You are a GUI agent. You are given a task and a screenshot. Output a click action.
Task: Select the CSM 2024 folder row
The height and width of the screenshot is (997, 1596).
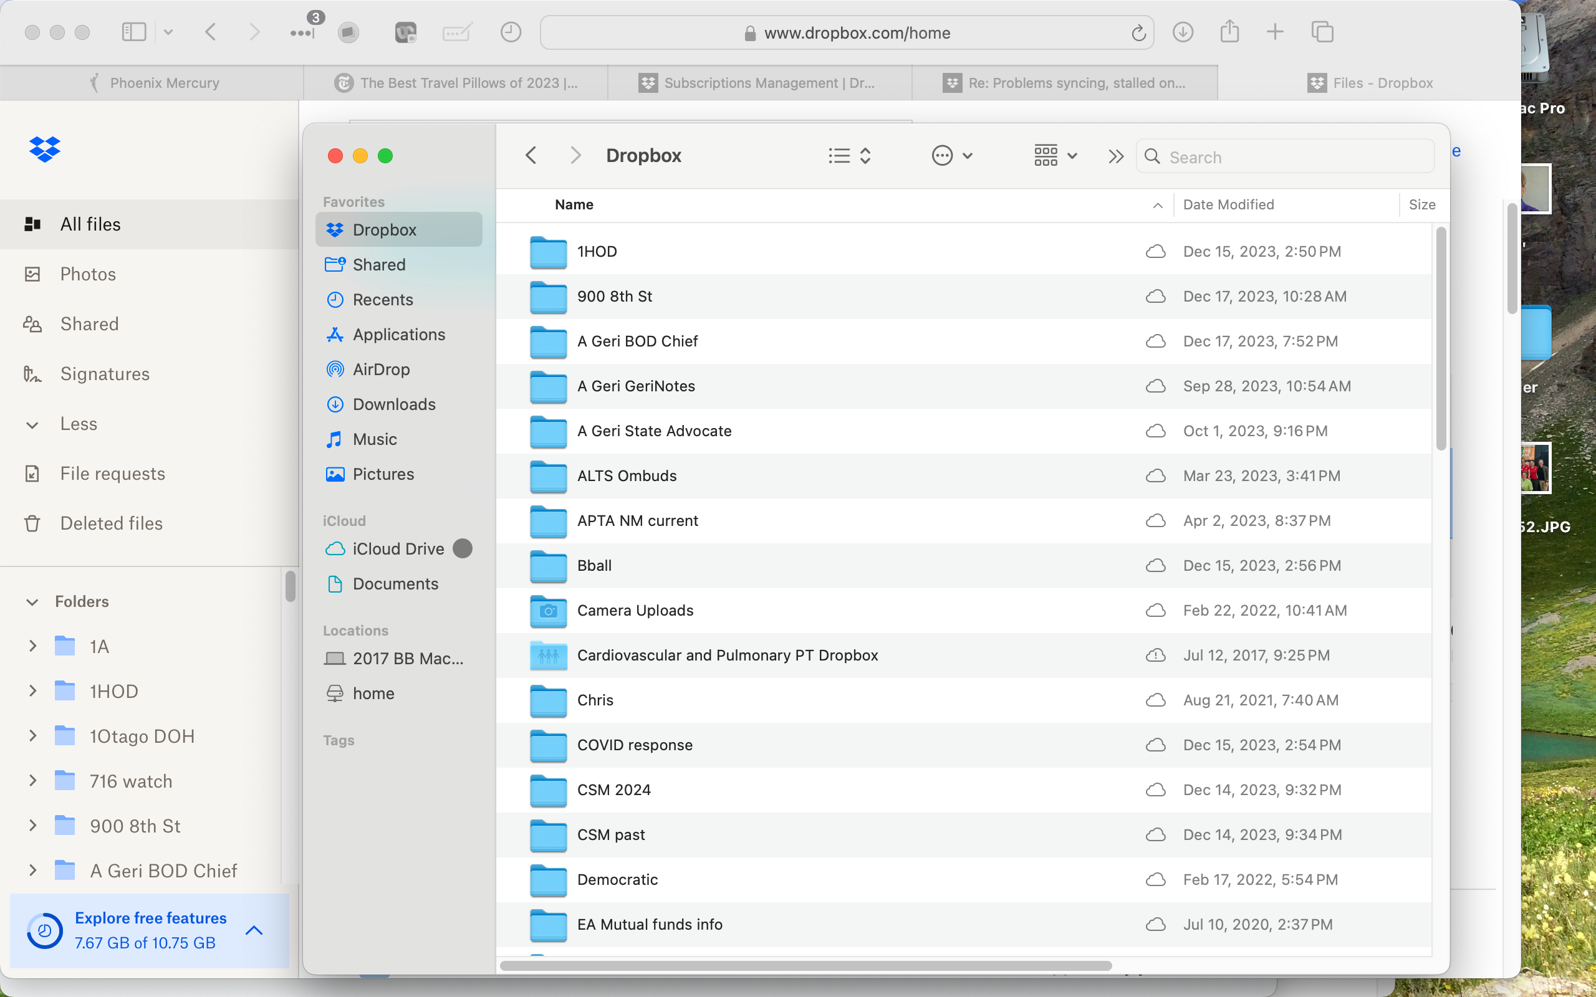point(964,790)
